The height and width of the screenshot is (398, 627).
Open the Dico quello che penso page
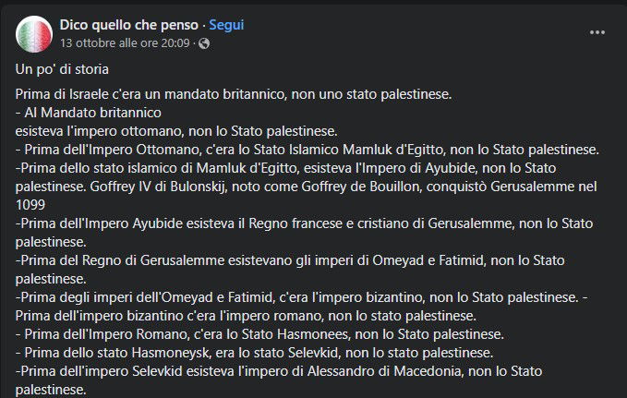[x=128, y=25]
